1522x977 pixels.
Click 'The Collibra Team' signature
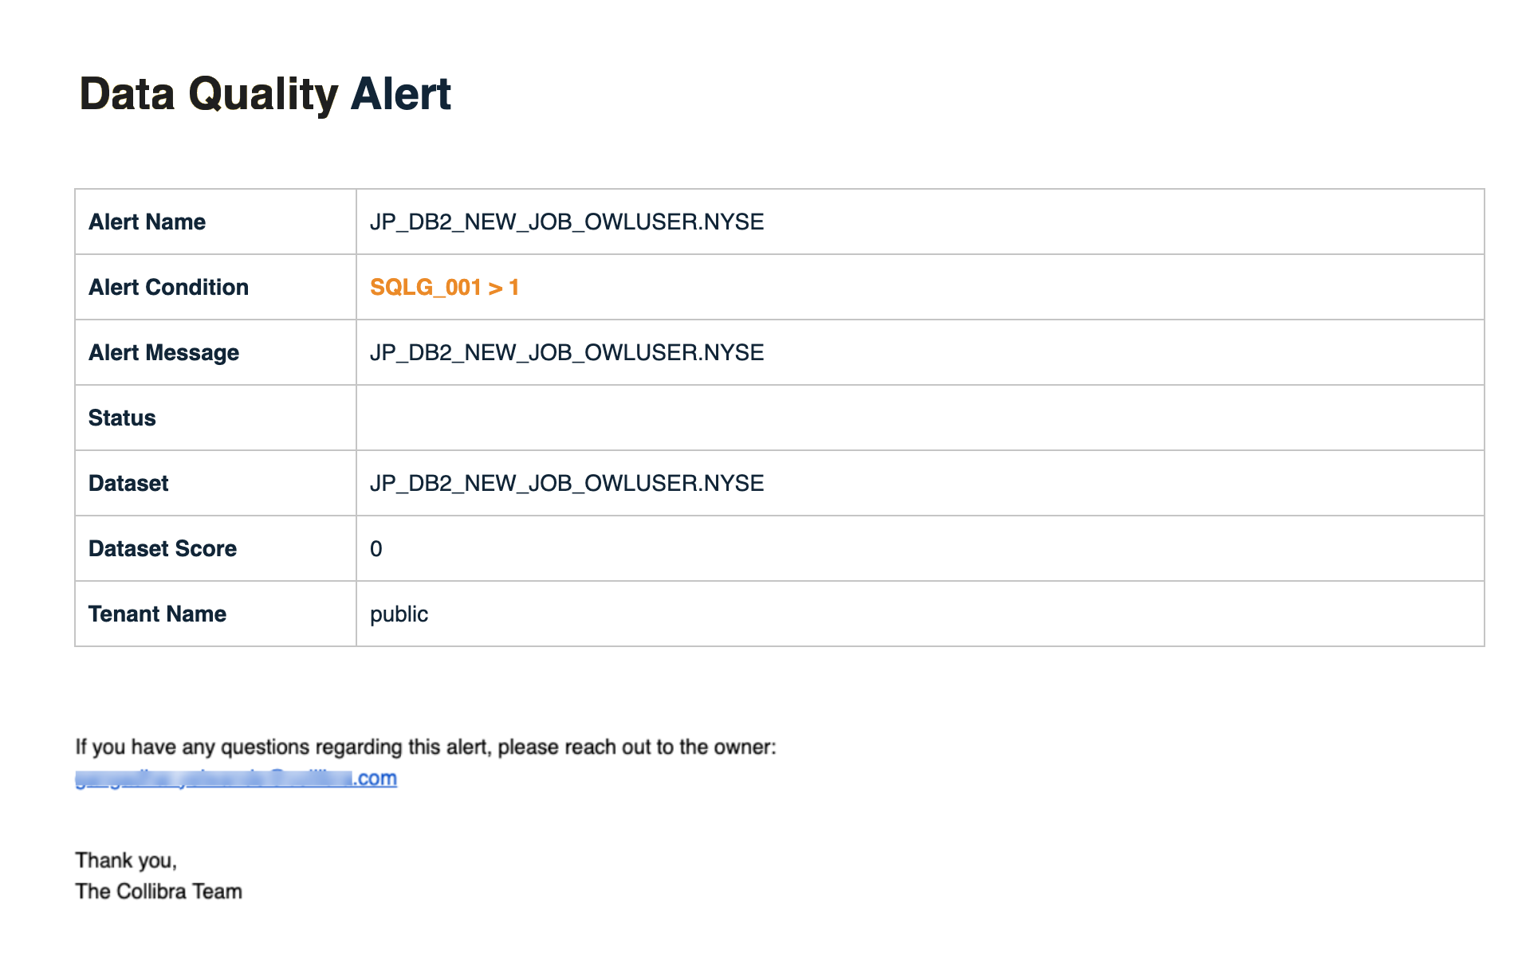(x=159, y=891)
